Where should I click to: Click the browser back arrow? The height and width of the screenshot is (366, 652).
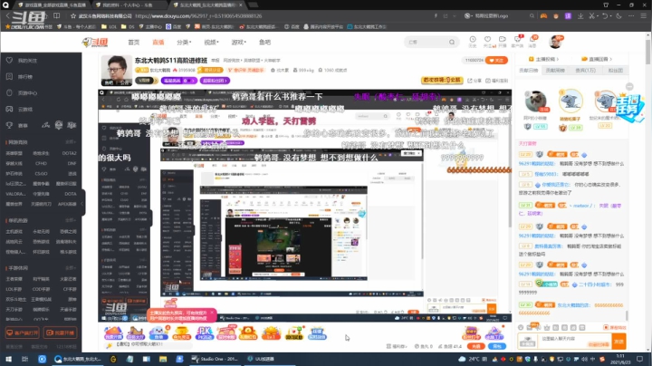(x=7, y=15)
